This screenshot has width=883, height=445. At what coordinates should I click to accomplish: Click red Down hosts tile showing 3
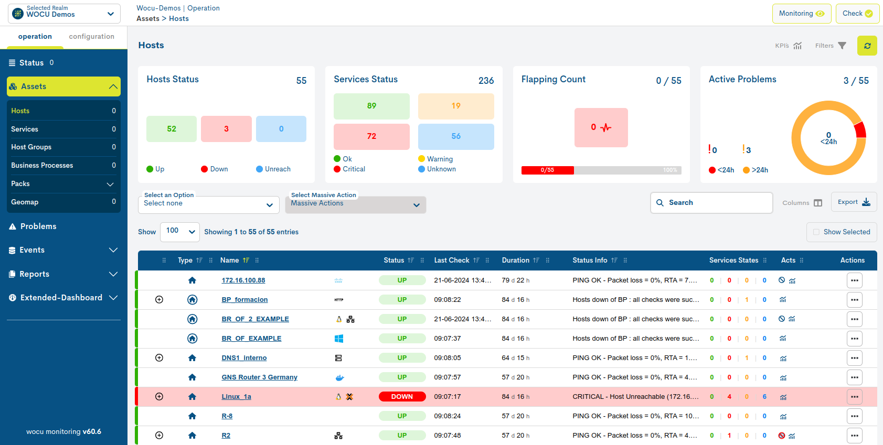226,129
